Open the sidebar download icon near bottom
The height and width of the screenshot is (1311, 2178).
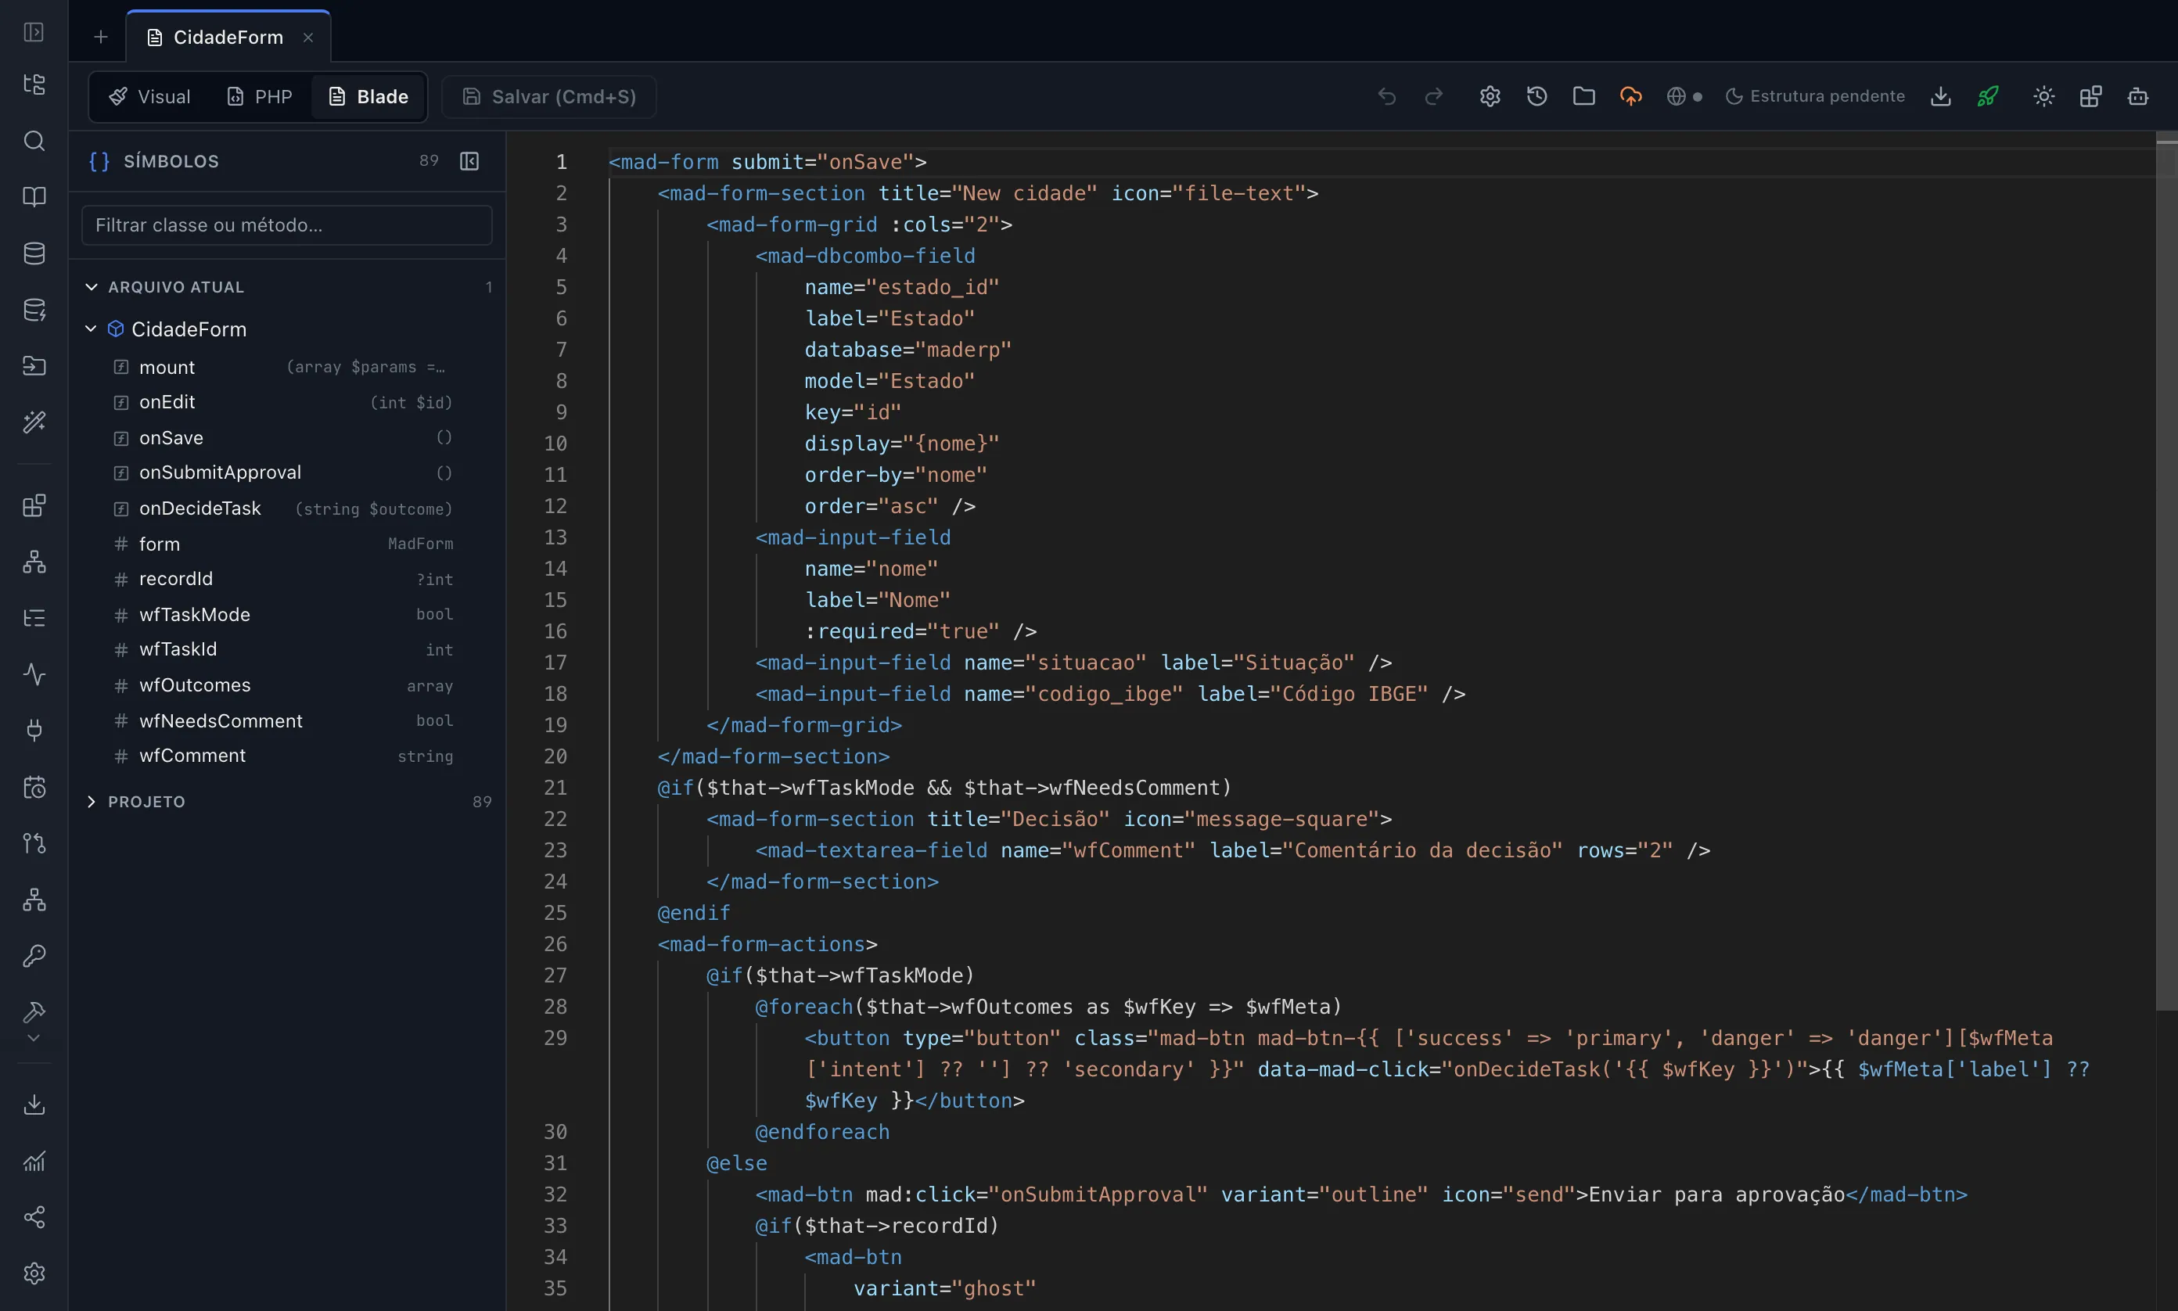click(x=34, y=1105)
